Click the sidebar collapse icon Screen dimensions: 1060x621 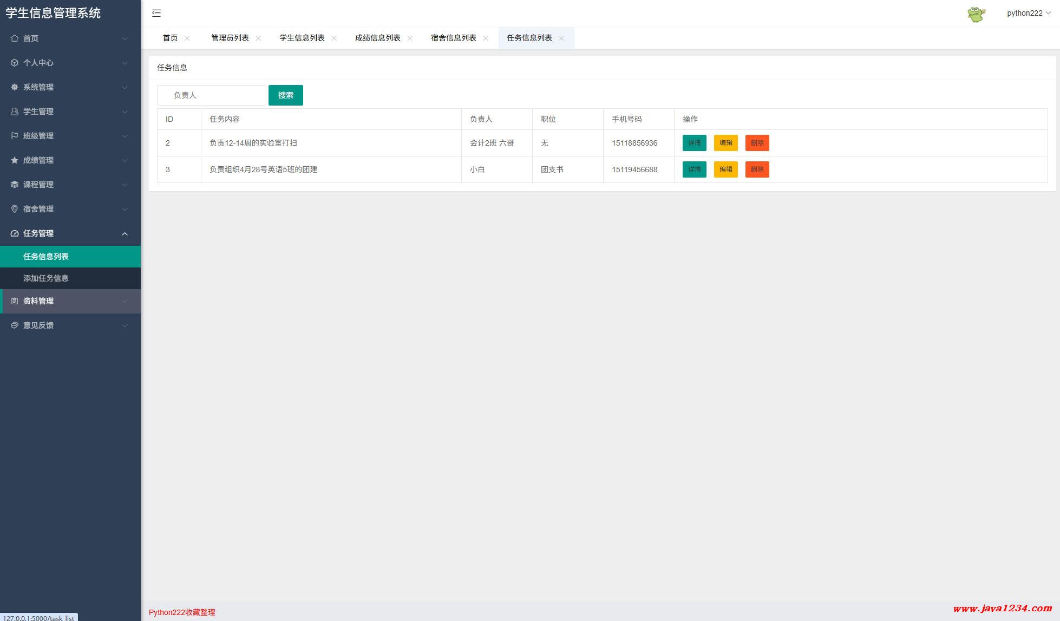pyautogui.click(x=156, y=13)
